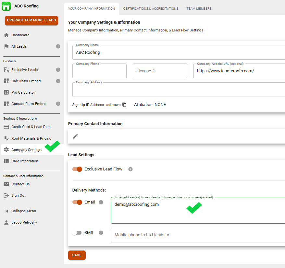Switch to Certifications & Accreditations tab

pyautogui.click(x=151, y=9)
